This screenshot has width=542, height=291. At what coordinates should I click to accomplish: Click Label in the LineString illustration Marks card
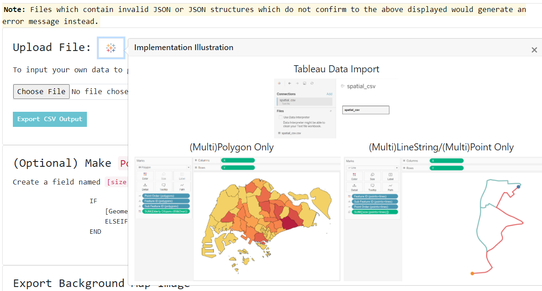point(390,177)
